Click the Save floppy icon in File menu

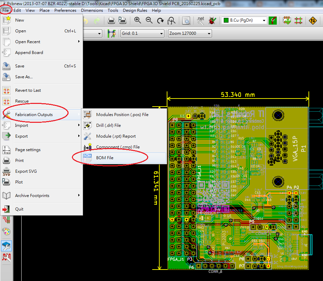click(x=6, y=66)
